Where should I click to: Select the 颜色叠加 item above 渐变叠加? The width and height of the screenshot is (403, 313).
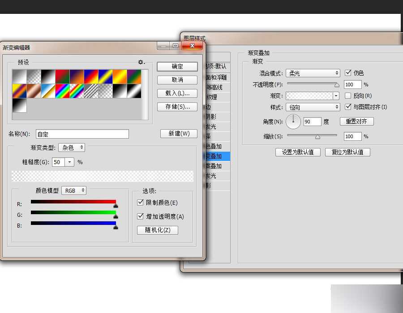coord(218,146)
